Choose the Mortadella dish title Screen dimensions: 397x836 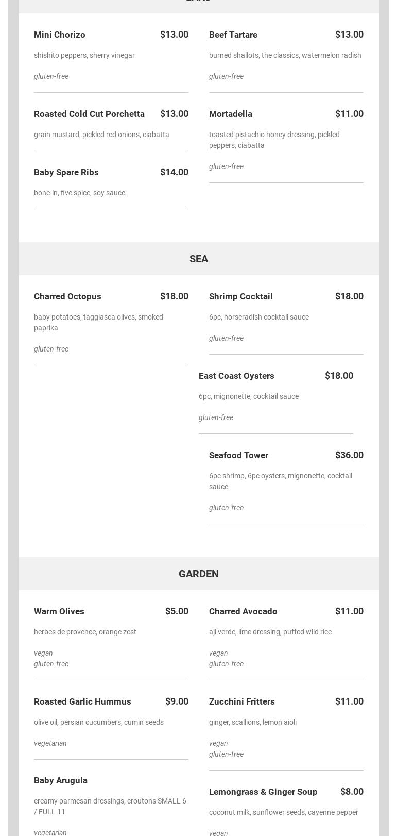pos(231,114)
